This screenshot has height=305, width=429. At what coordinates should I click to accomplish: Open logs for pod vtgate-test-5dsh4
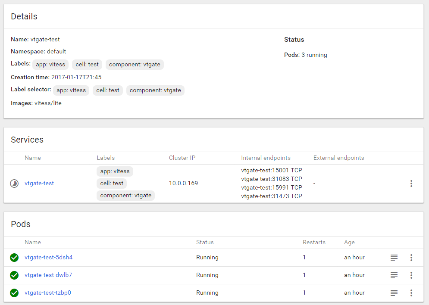tap(394, 258)
